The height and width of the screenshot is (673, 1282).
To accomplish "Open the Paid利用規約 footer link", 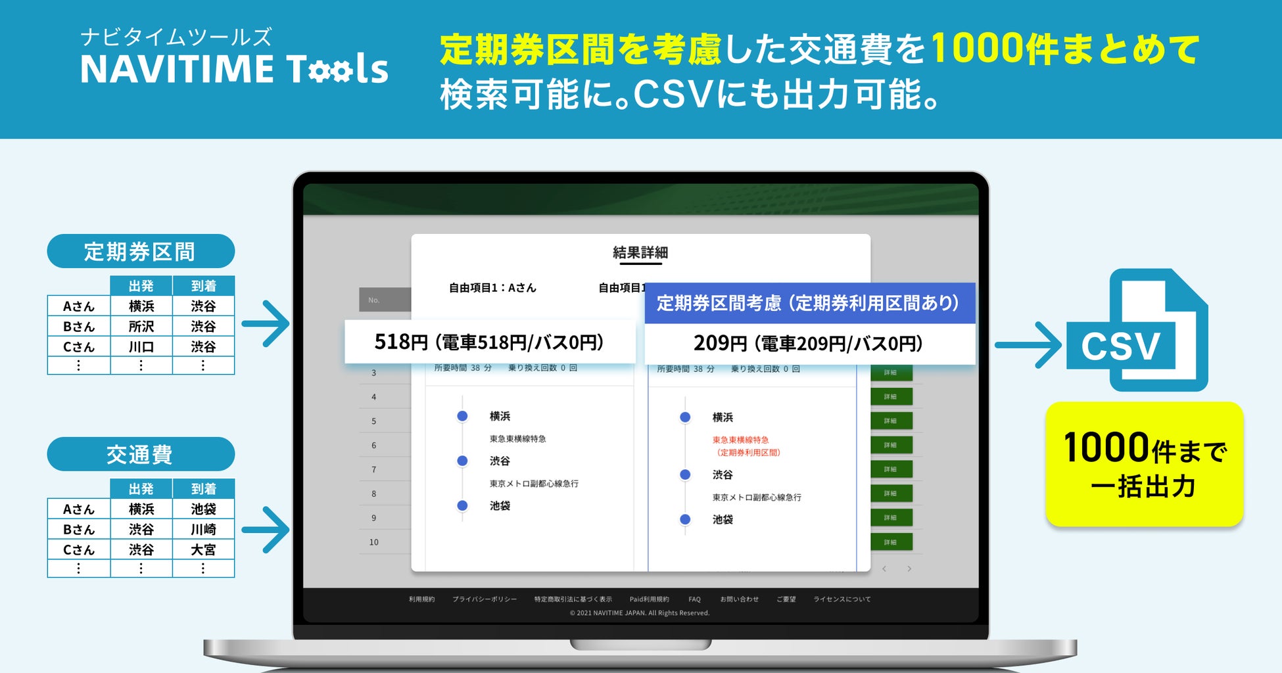I will 649,599.
